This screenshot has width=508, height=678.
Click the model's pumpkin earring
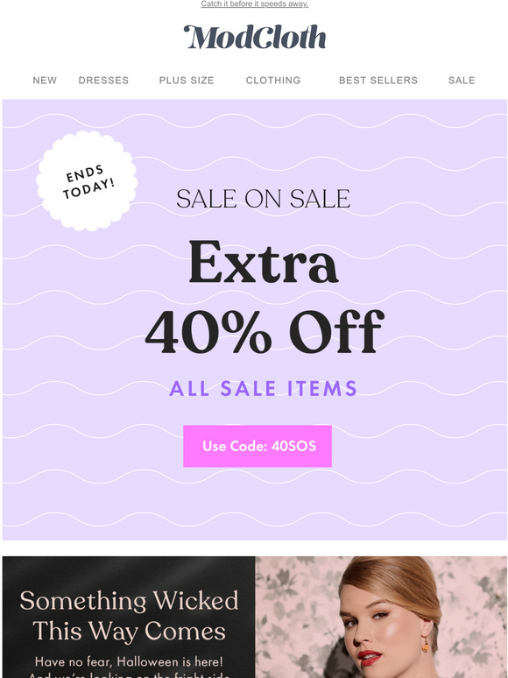click(x=426, y=646)
